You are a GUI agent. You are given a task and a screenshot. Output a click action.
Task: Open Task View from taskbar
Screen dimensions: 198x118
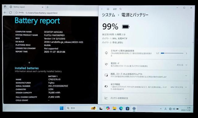point(101,108)
